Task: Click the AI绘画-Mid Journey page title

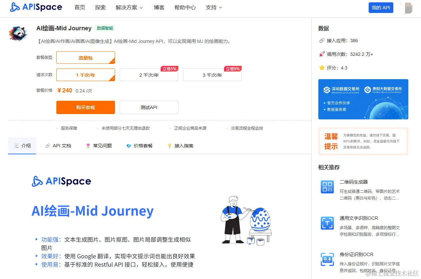Action: (x=64, y=28)
